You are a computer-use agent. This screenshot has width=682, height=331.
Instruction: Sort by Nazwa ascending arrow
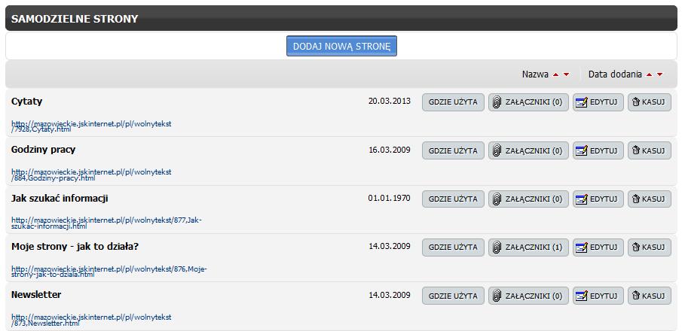555,74
